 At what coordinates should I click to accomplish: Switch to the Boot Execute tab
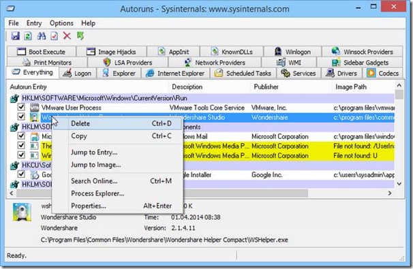tap(42, 52)
